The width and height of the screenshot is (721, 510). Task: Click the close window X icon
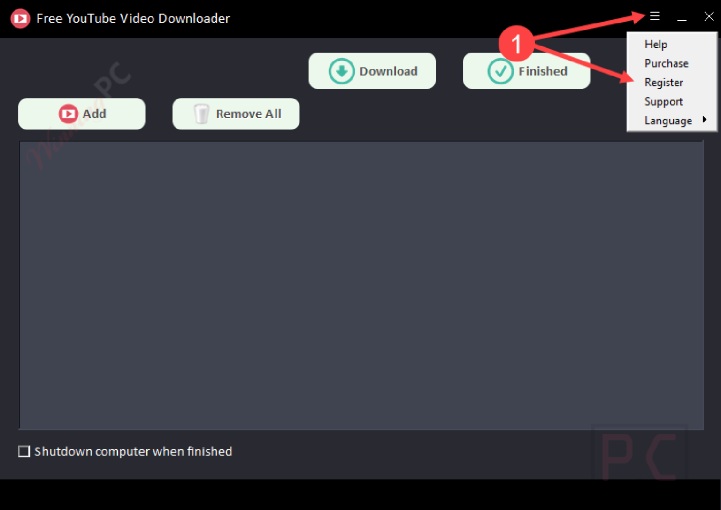[x=709, y=16]
